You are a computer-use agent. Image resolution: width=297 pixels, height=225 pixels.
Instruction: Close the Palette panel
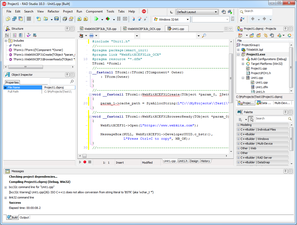pyautogui.click(x=290, y=112)
